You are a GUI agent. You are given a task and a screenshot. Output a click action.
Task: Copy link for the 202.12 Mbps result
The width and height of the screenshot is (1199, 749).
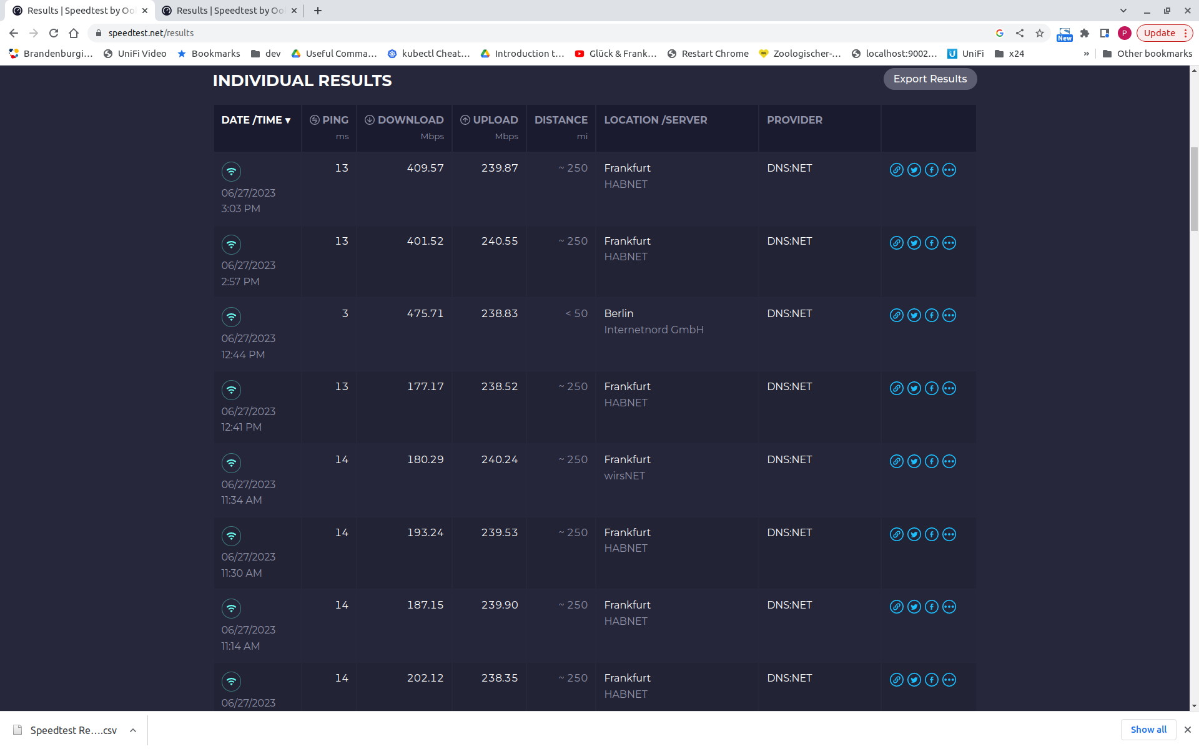click(x=896, y=680)
